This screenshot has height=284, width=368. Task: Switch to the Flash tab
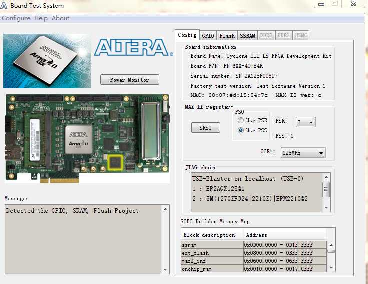[227, 36]
